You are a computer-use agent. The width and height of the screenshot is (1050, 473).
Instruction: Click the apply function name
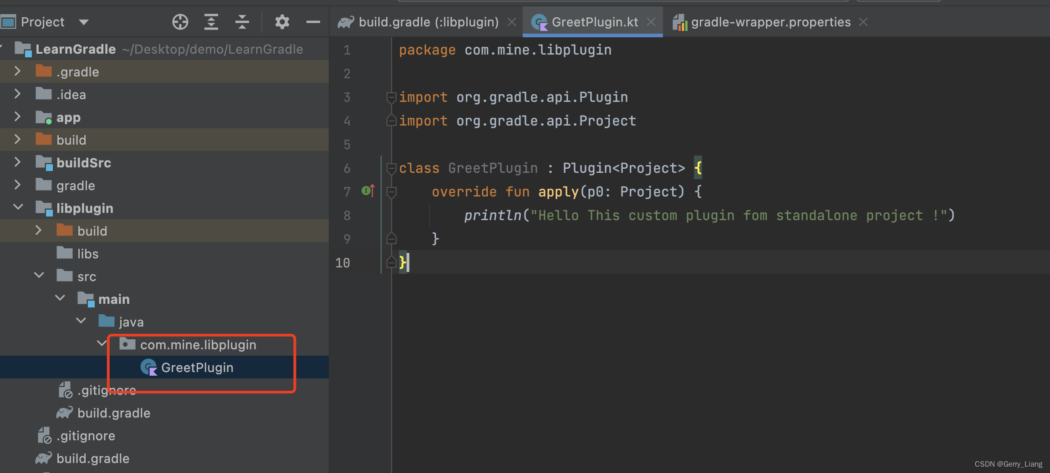[x=558, y=192]
